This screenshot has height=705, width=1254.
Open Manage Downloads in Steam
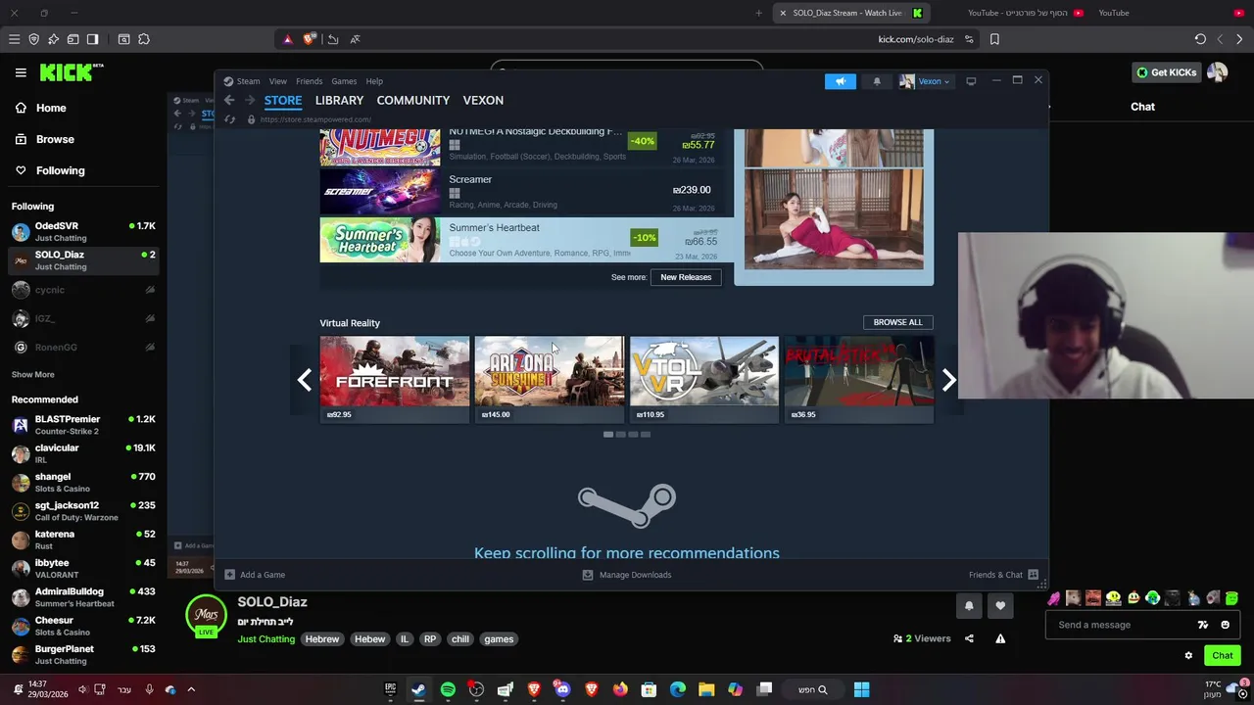(x=627, y=575)
